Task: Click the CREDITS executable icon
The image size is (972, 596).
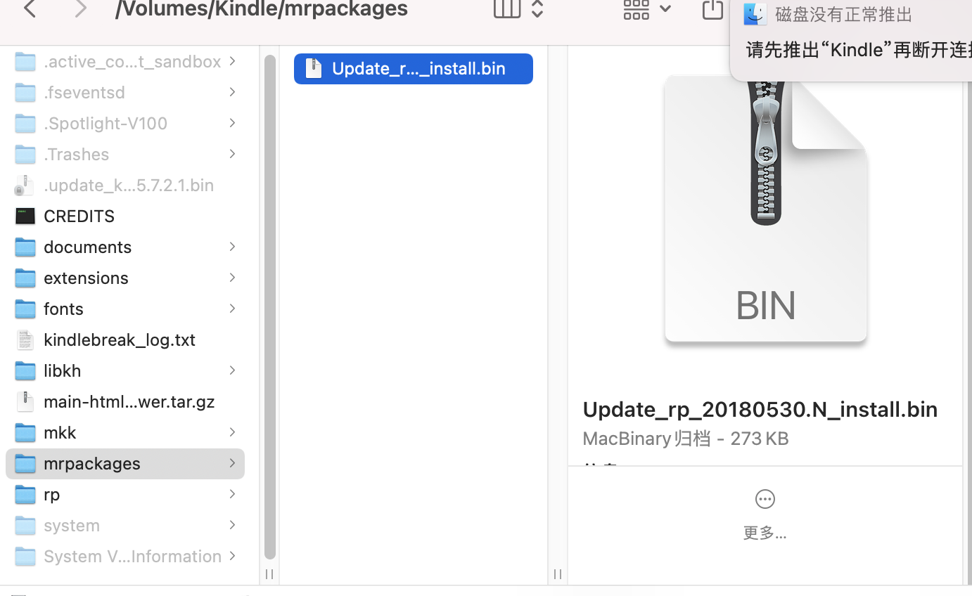Action: pyautogui.click(x=25, y=216)
